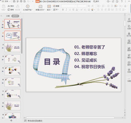Open the font size dropdown

(x=86, y=6)
